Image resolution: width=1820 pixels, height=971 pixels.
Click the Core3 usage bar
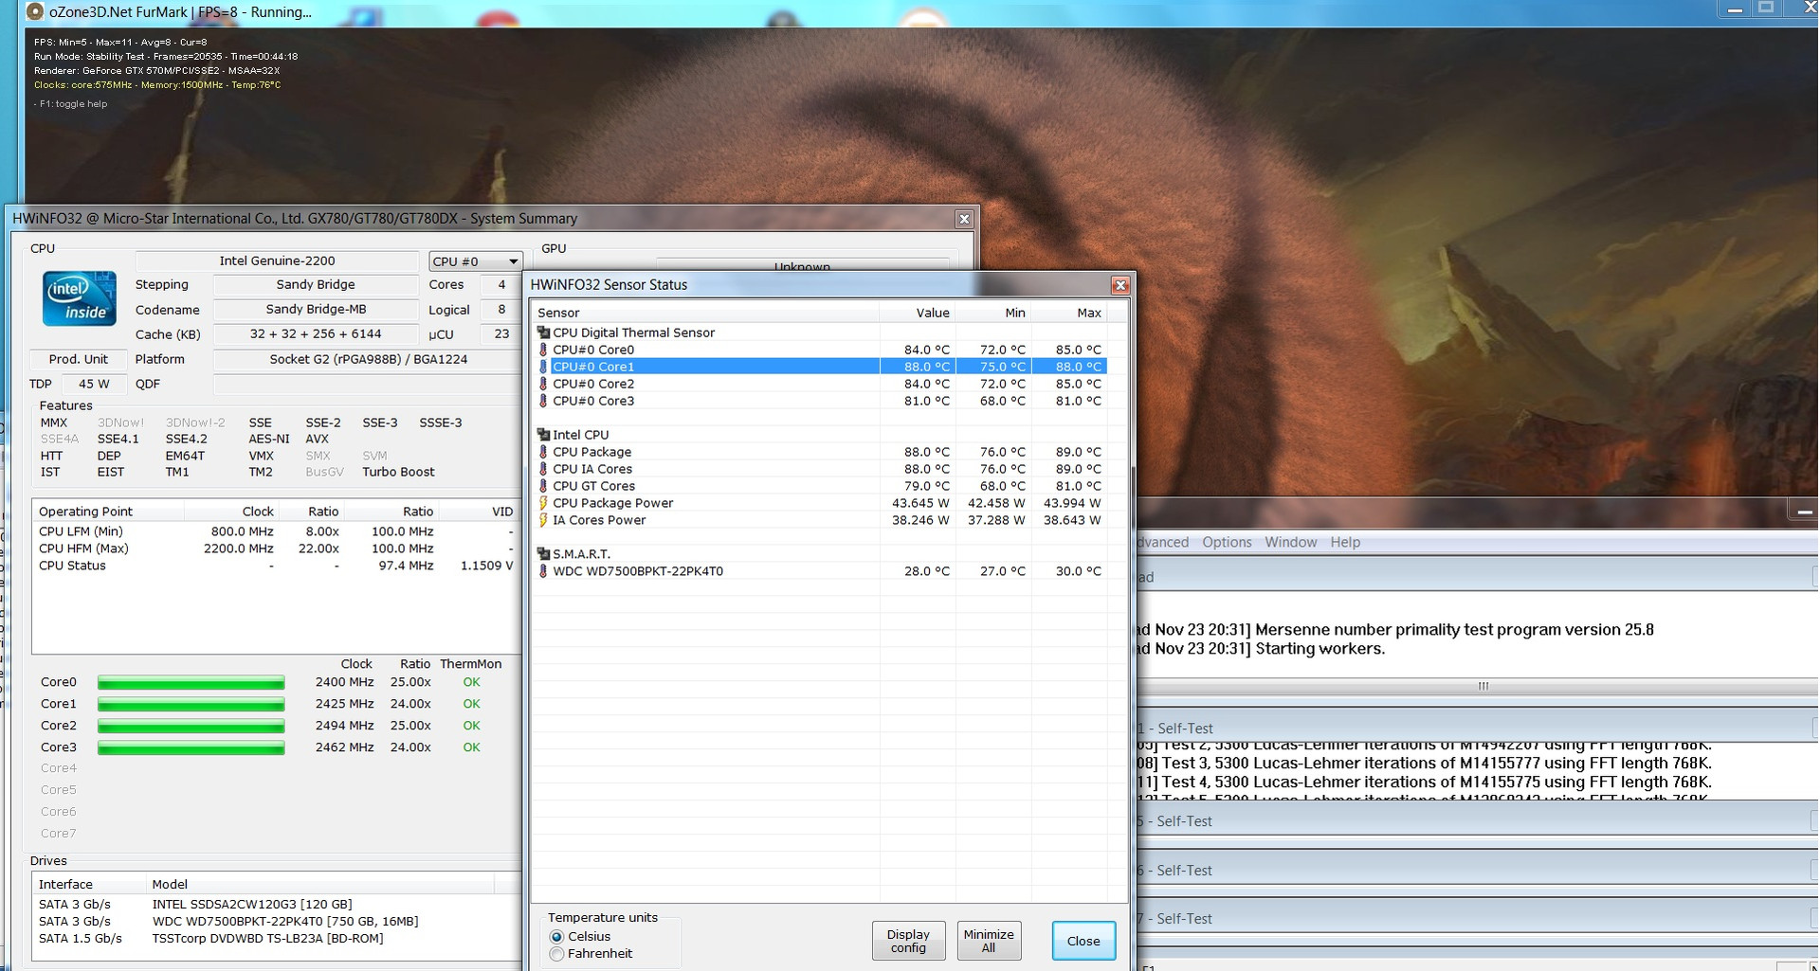click(191, 748)
